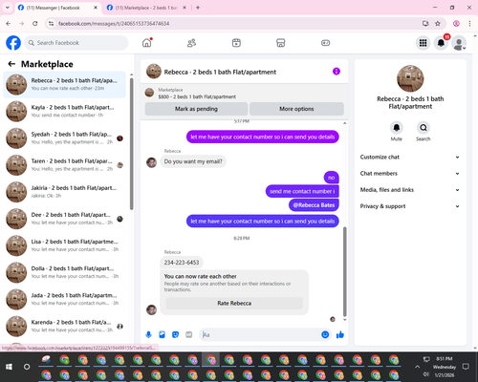478x382 pixels.
Task: Send a thumbs-up like
Action: (x=340, y=334)
